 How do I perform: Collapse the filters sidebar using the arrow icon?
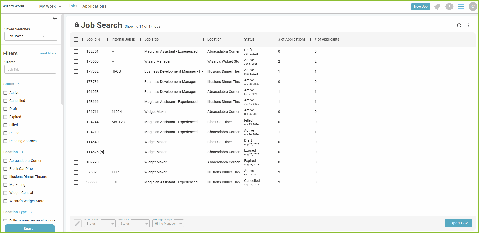[x=54, y=18]
